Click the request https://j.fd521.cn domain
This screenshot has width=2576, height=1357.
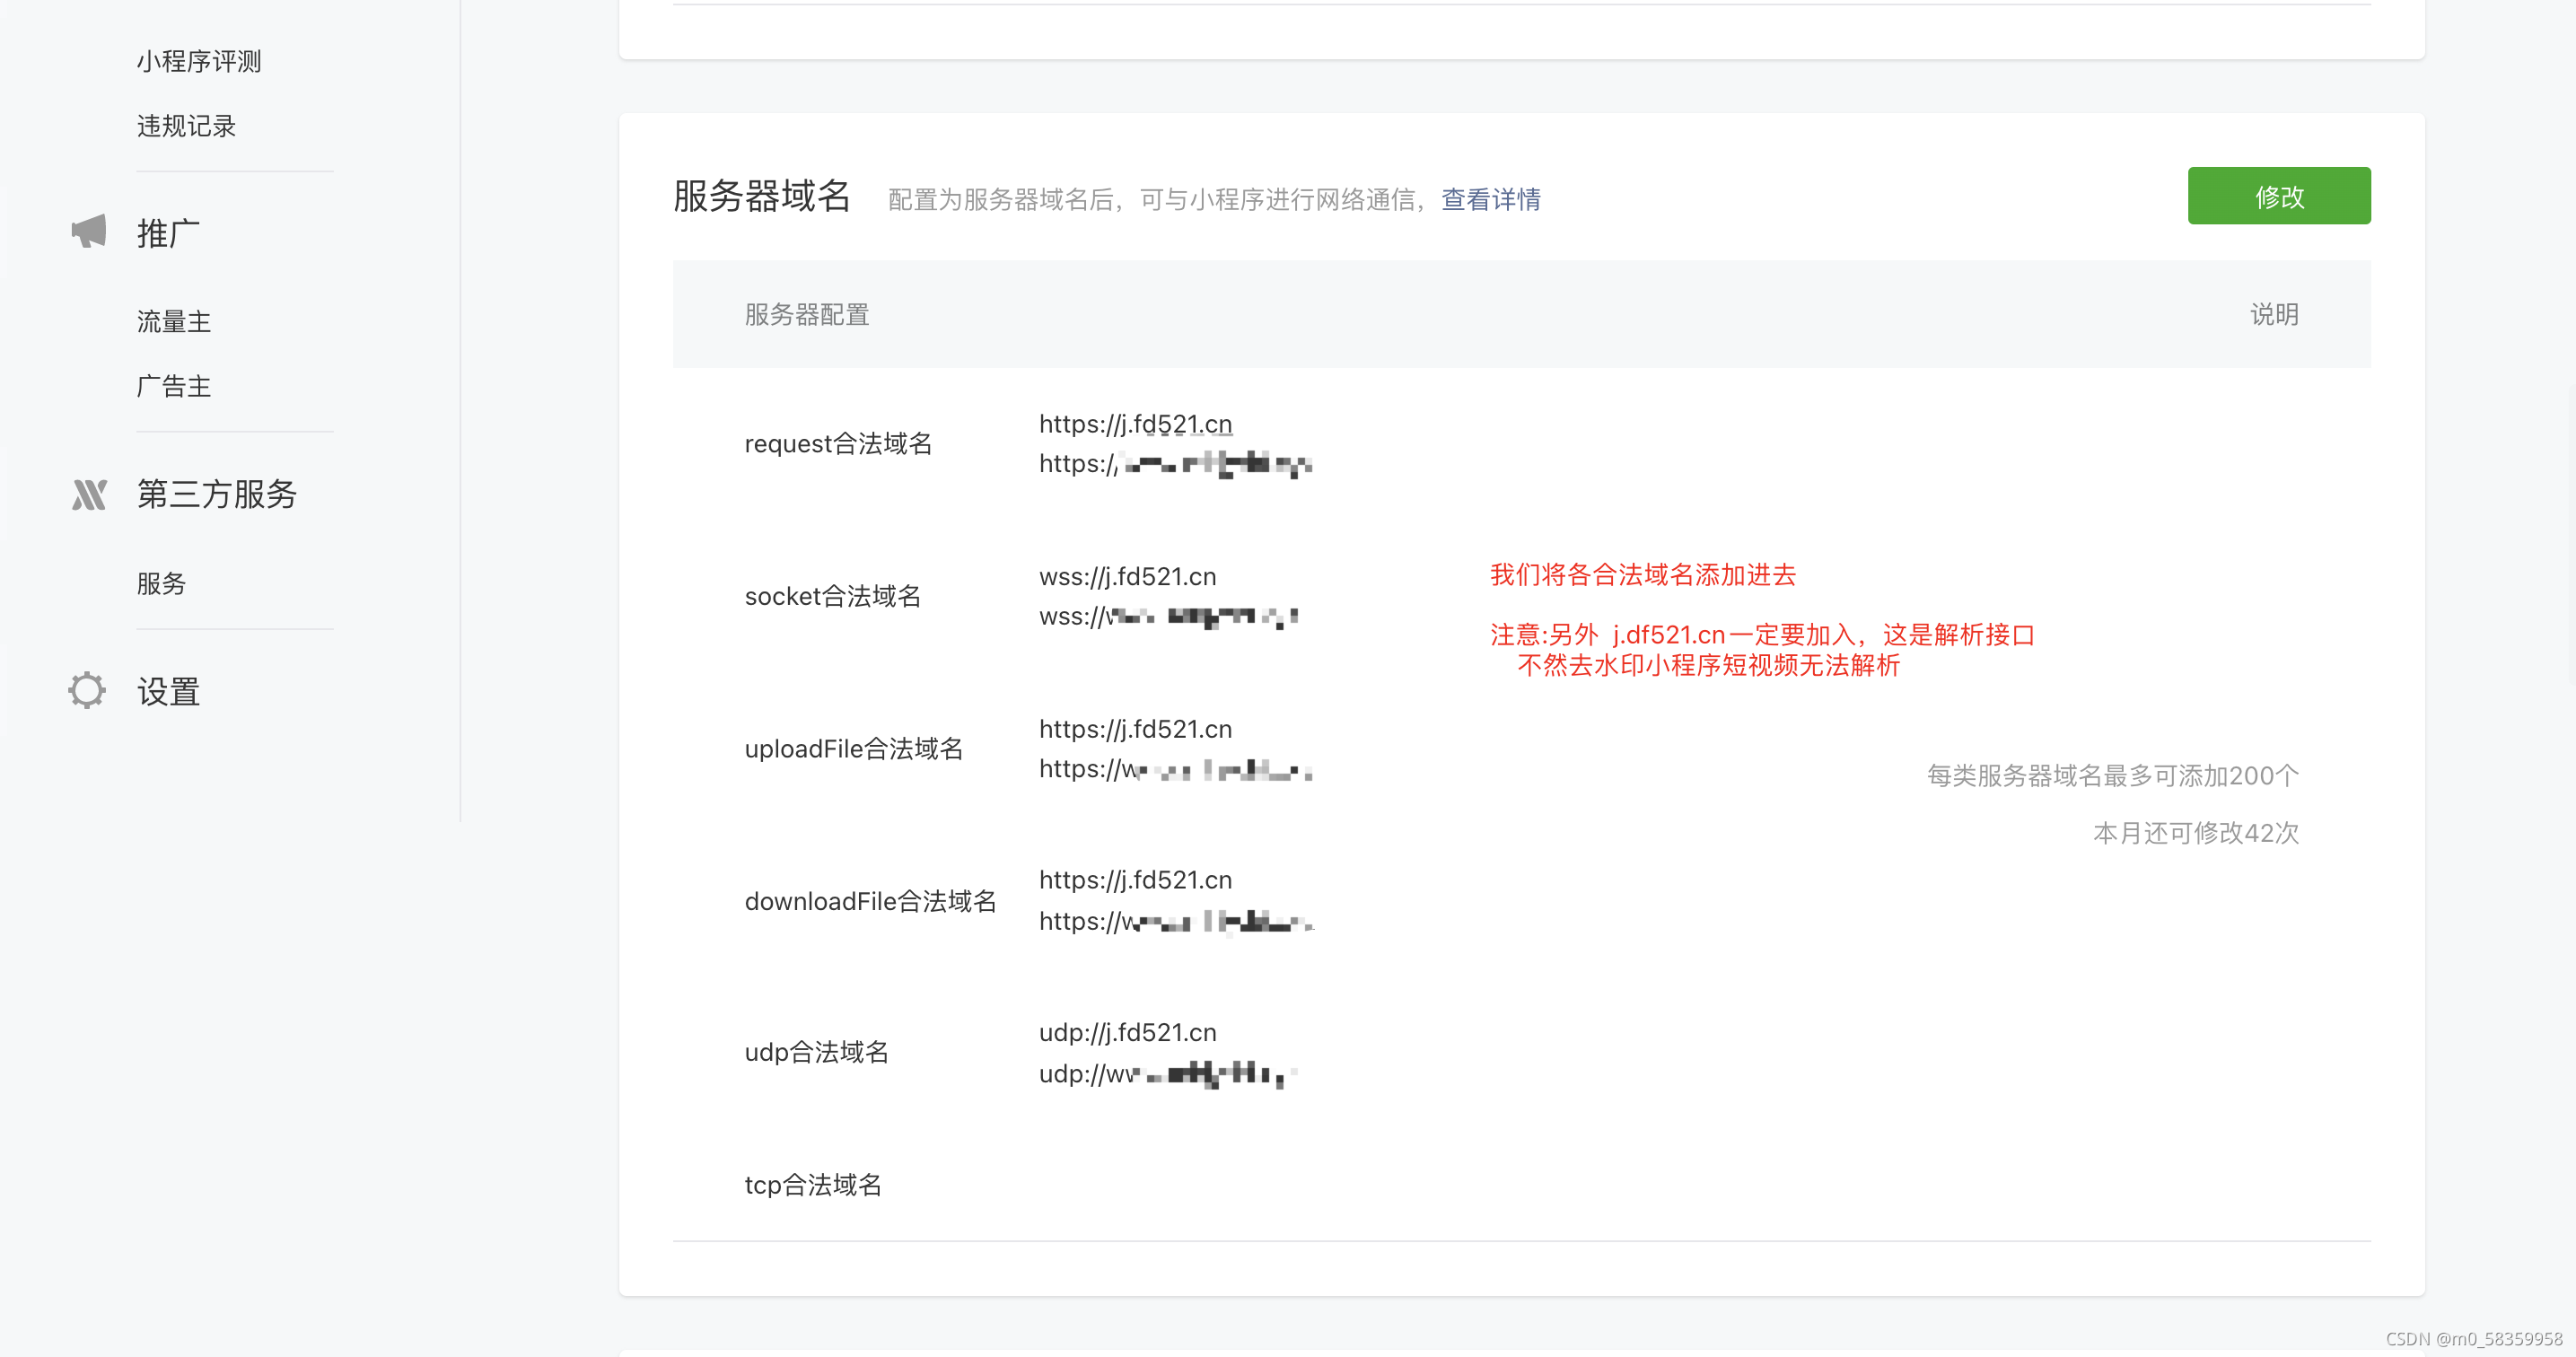pos(1135,424)
